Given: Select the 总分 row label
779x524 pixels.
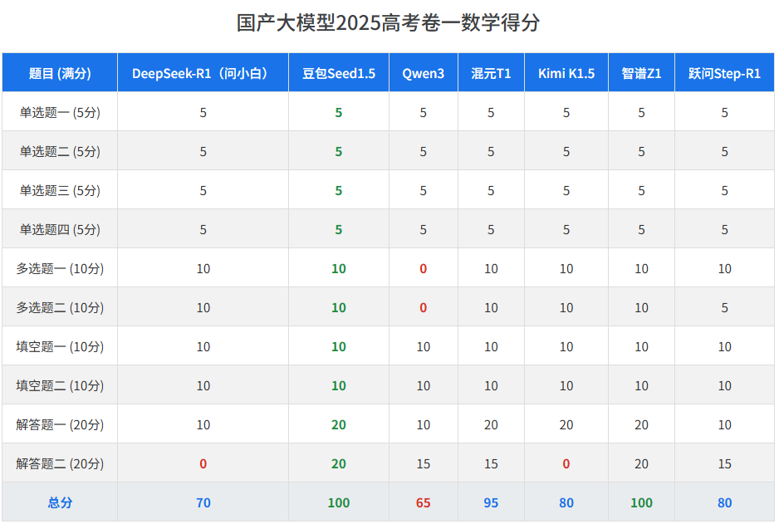Looking at the screenshot, I should pos(60,502).
